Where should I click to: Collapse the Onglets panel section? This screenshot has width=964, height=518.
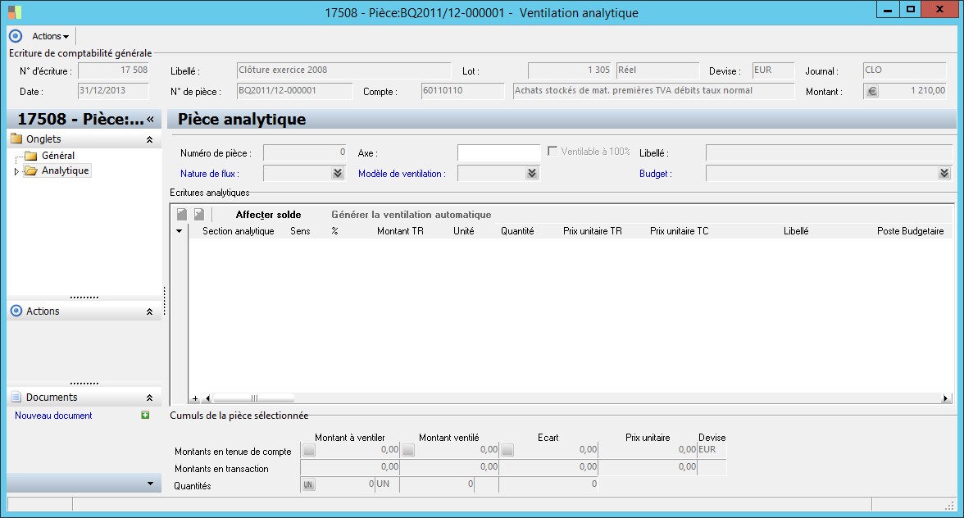149,140
